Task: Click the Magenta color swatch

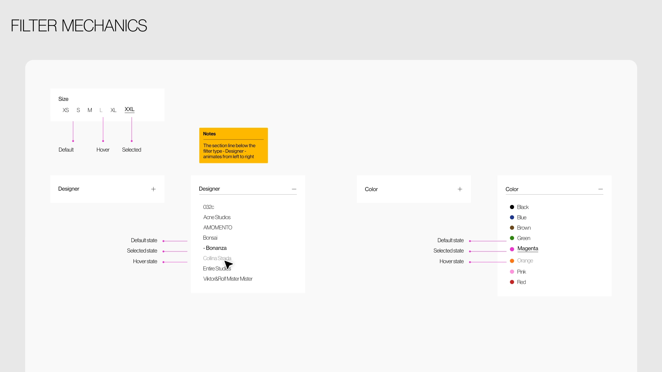Action: 512,248
